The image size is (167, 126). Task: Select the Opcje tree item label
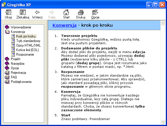click(x=15, y=68)
